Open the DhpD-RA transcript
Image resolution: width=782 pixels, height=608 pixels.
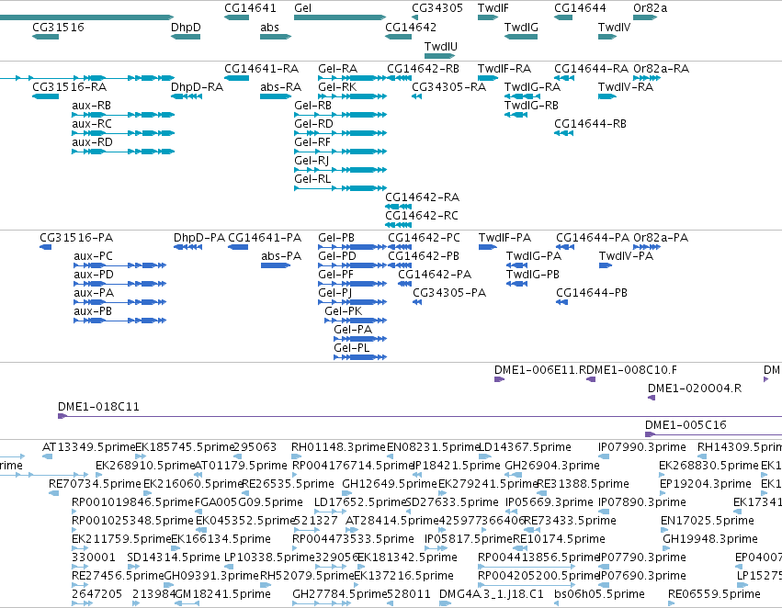point(187,96)
